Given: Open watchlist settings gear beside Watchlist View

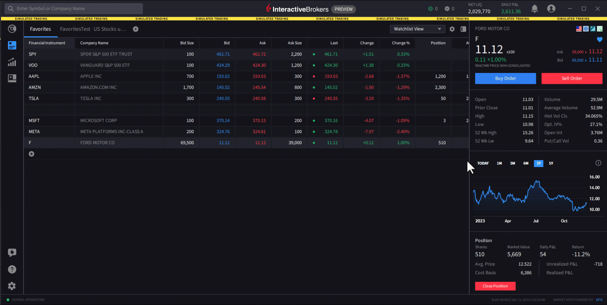Looking at the screenshot, I should click(x=452, y=29).
